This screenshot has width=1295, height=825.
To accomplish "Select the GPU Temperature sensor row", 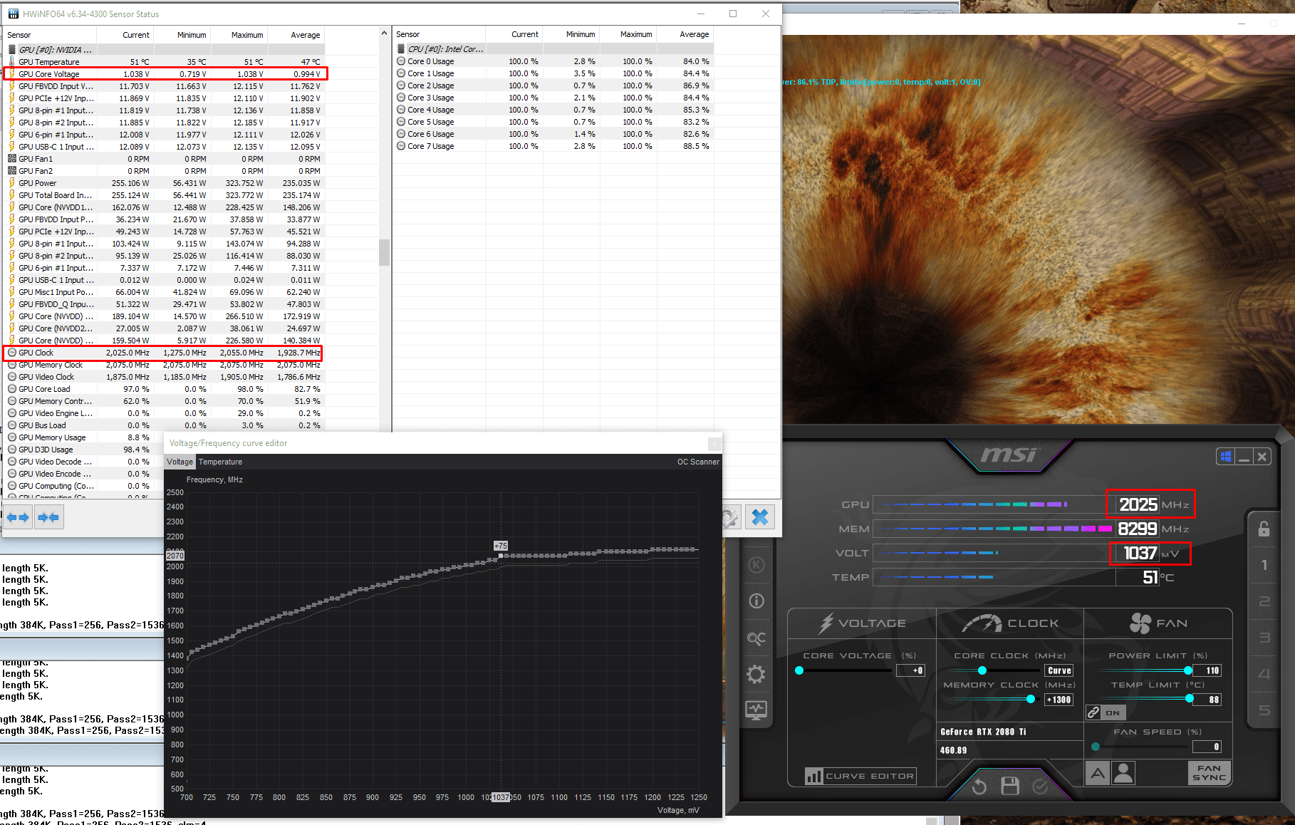I will pos(164,62).
